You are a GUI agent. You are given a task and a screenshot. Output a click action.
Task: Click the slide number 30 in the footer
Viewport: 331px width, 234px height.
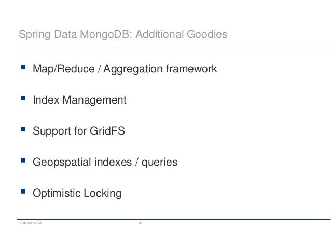click(x=141, y=223)
